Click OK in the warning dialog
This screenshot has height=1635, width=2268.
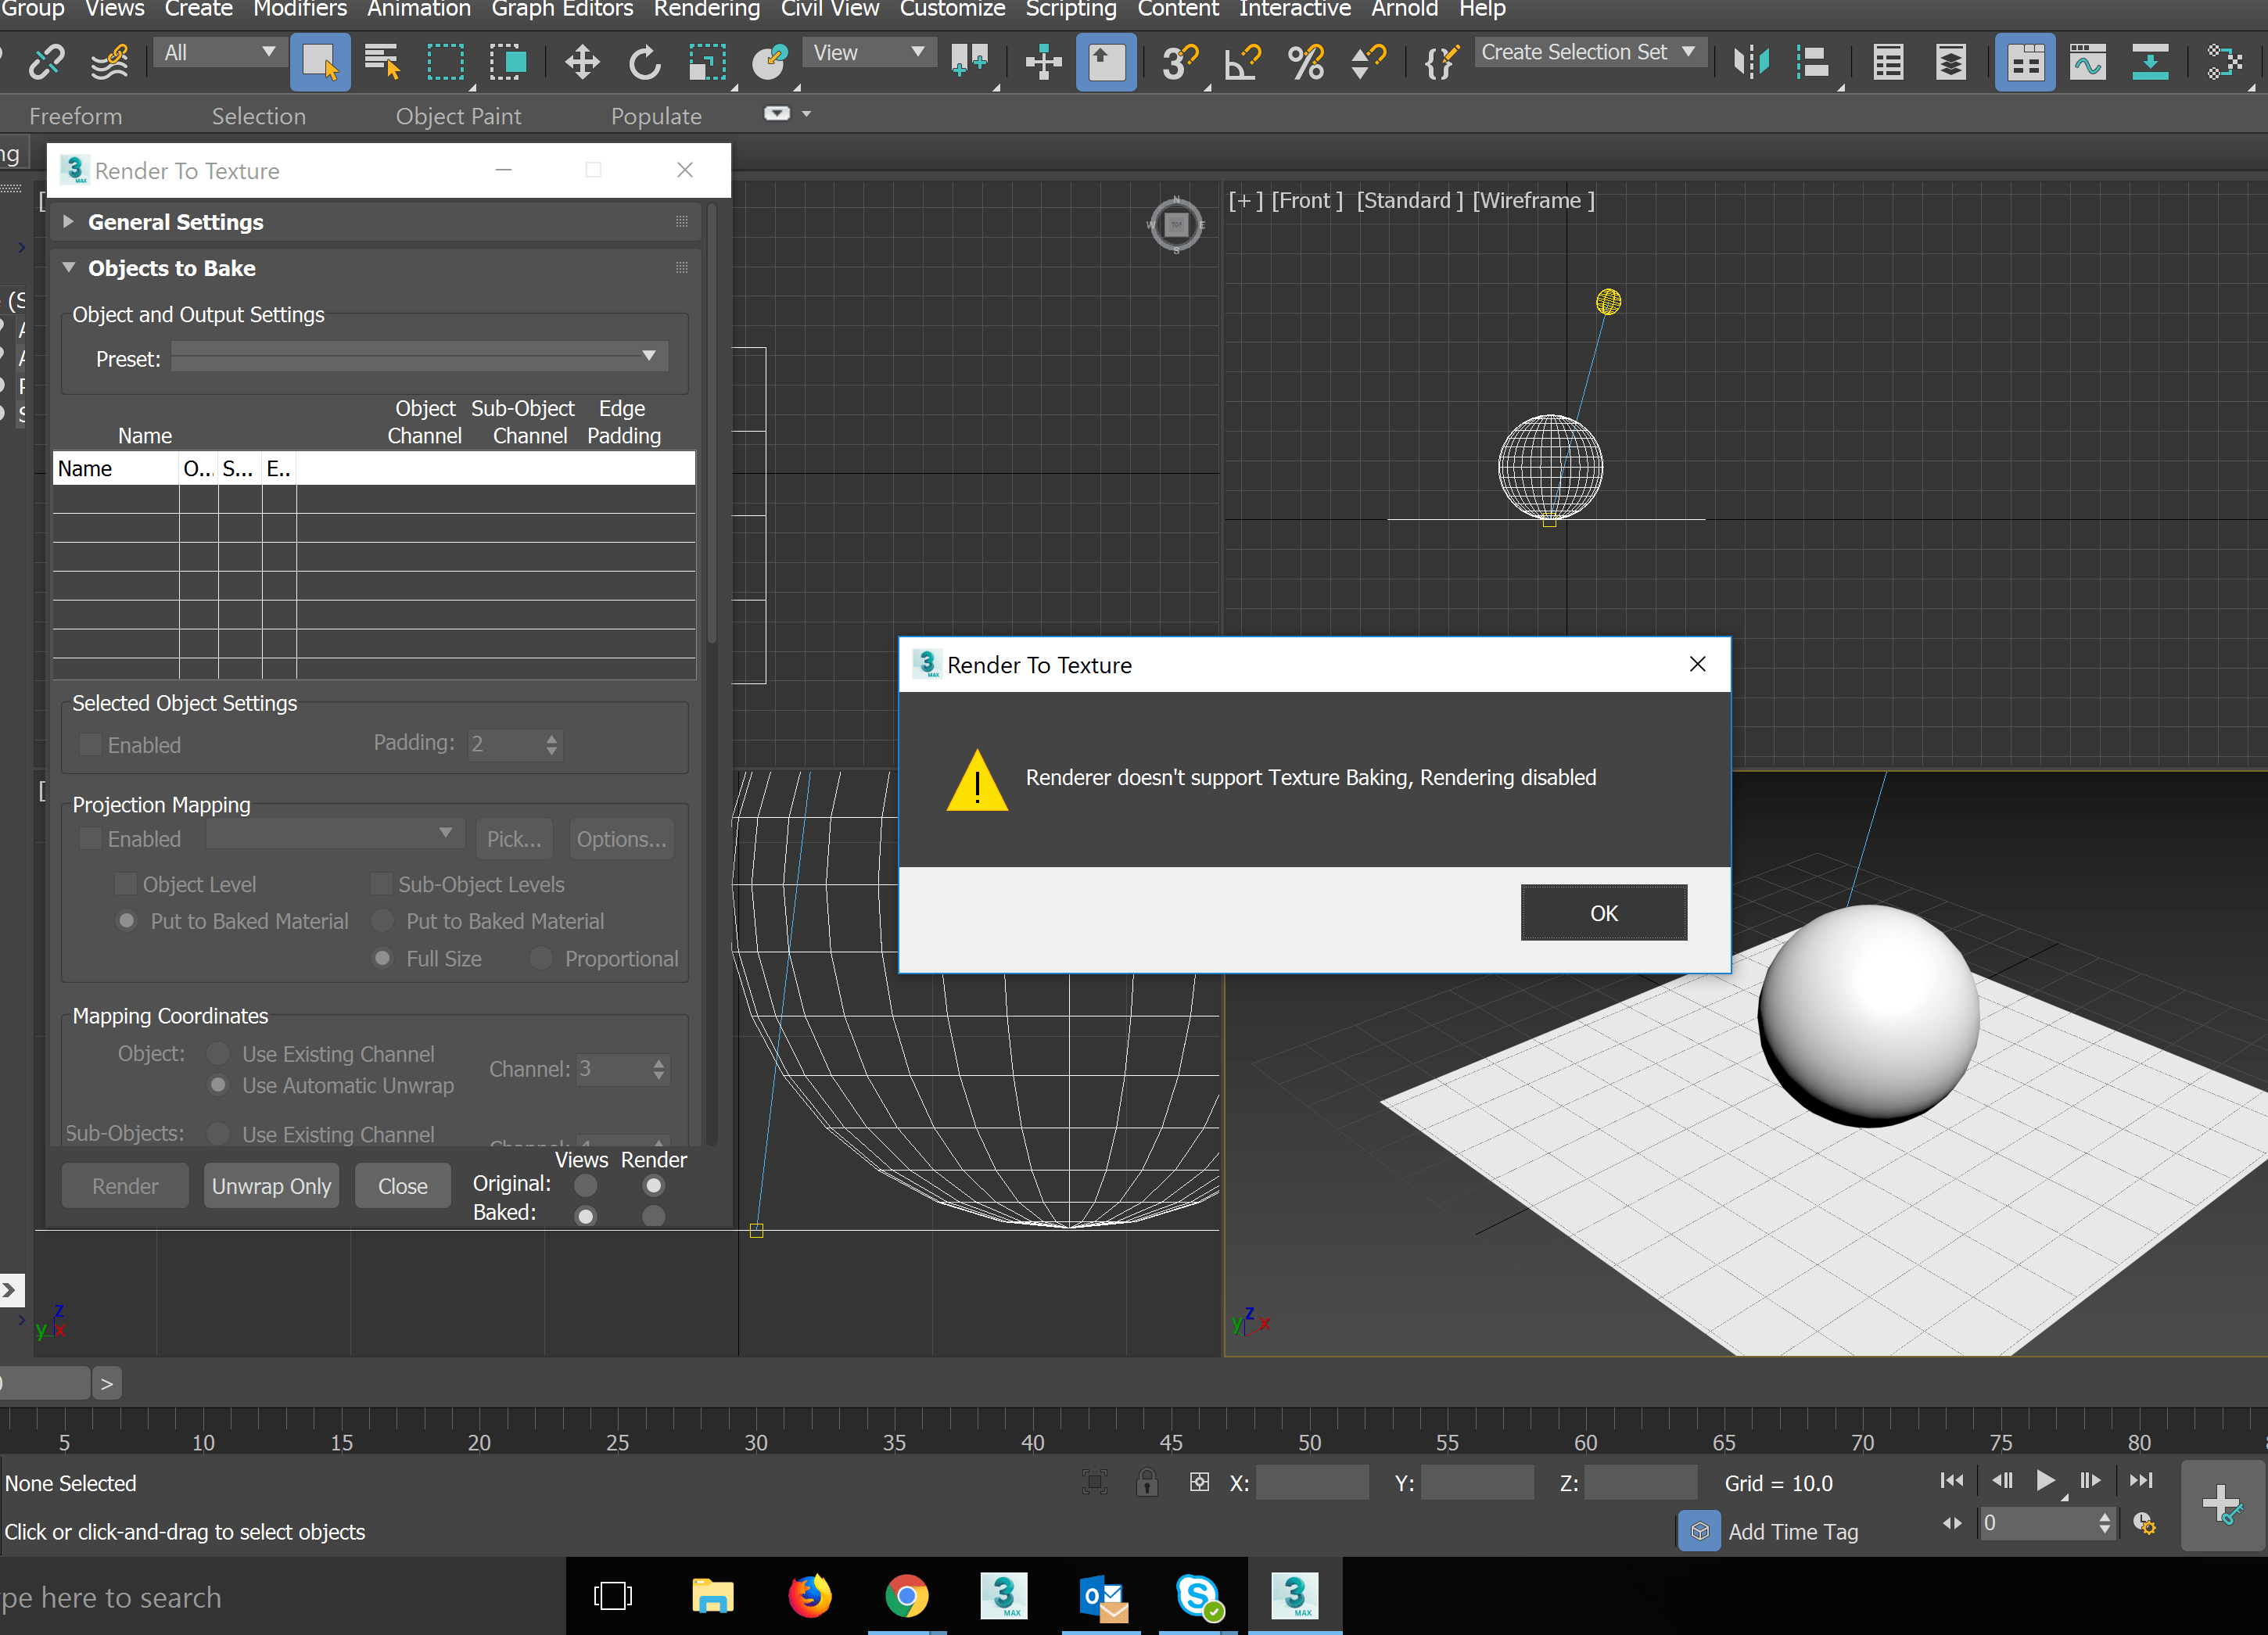pos(1603,913)
